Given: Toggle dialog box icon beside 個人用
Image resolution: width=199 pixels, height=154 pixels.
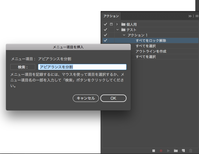Looking at the screenshot, I should pyautogui.click(x=111, y=24).
